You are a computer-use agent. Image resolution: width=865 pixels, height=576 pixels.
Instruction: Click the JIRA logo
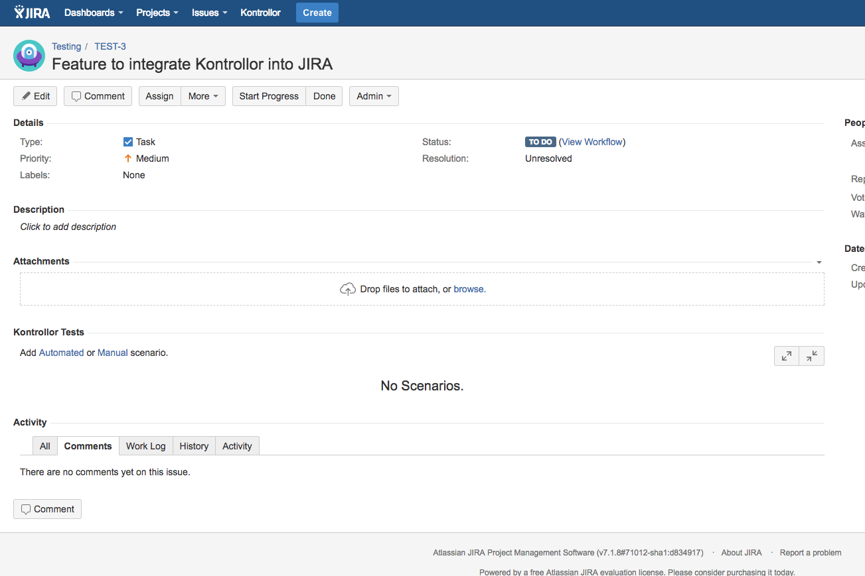[32, 13]
